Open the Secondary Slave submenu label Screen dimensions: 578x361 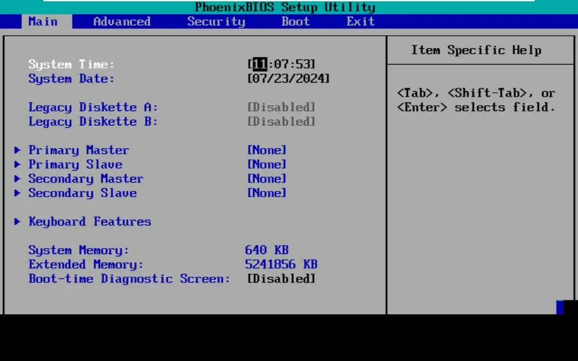(x=83, y=193)
